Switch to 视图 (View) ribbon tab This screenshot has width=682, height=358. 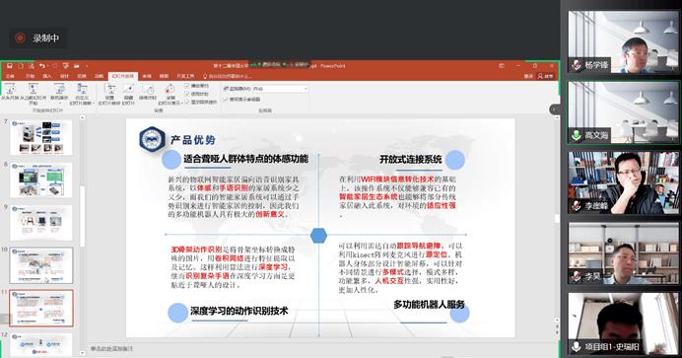coord(164,76)
